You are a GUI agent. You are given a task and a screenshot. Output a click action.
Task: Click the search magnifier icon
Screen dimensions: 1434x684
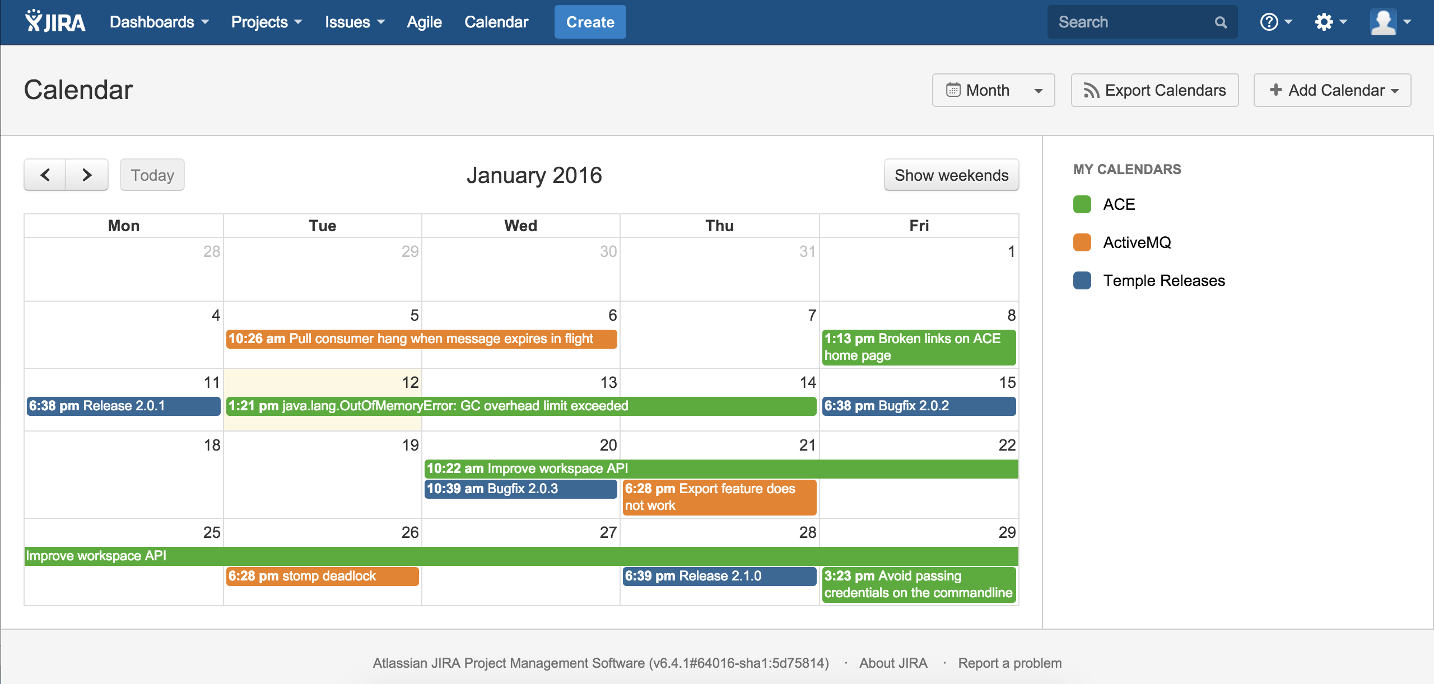click(1221, 22)
